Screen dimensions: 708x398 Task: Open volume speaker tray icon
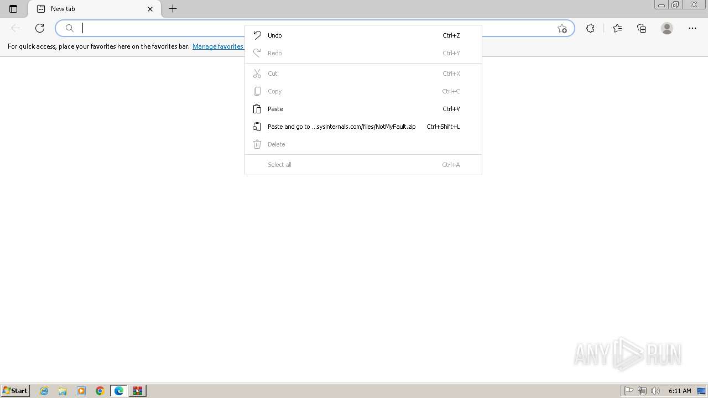(x=655, y=391)
